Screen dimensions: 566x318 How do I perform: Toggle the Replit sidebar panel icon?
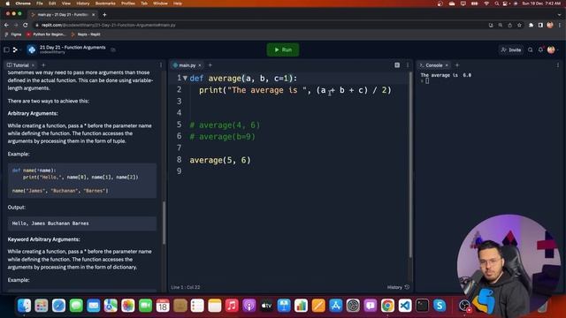[6, 49]
